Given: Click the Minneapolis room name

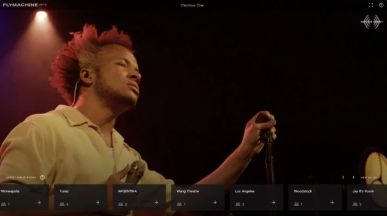Looking at the screenshot, I should (x=10, y=191).
